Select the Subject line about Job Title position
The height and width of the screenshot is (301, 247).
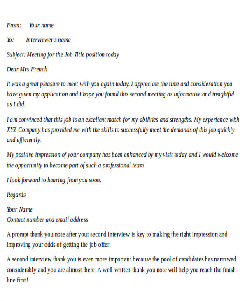[x=63, y=55]
